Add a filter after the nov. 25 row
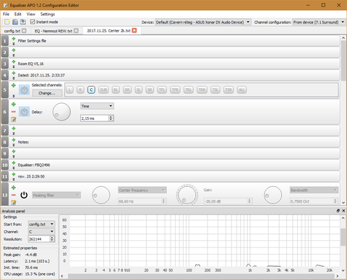The height and width of the screenshot is (280, 347). [14, 175]
